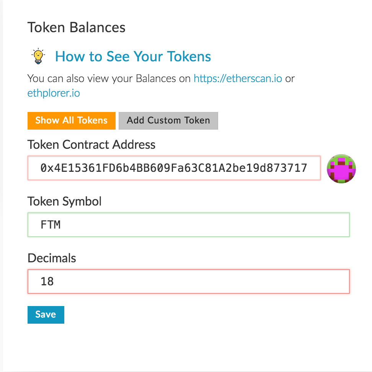
Task: Click the Token Balances heading
Action: click(76, 27)
